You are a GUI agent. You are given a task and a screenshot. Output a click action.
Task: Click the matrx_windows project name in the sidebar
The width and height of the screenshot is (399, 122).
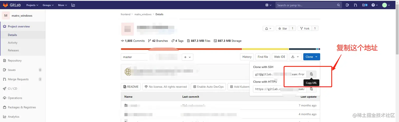coord(22,16)
